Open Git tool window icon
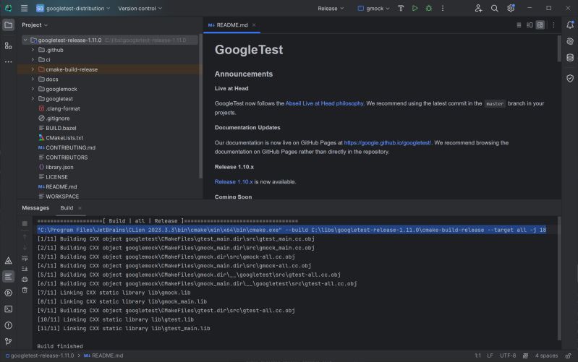 point(8,341)
